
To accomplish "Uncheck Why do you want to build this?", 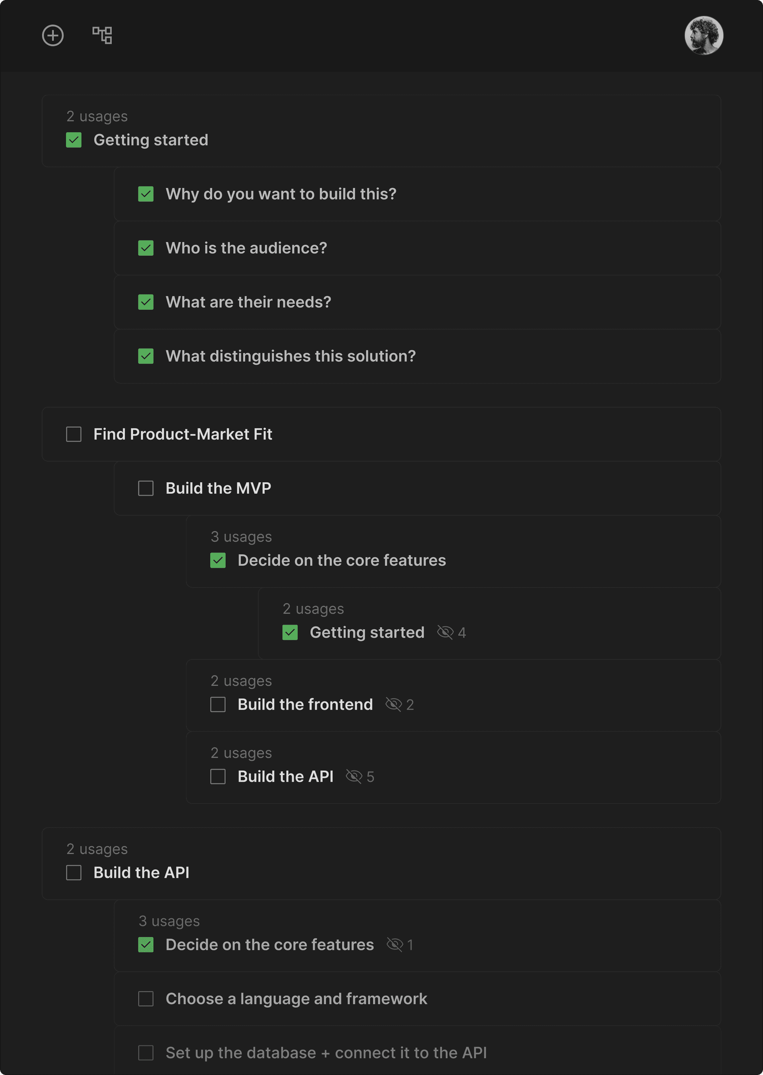I will (146, 193).
